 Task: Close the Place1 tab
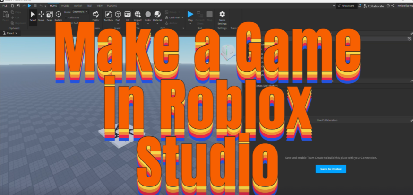(17, 33)
